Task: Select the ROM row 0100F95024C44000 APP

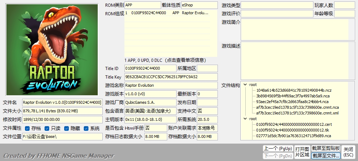Action: pyautogui.click(x=167, y=13)
